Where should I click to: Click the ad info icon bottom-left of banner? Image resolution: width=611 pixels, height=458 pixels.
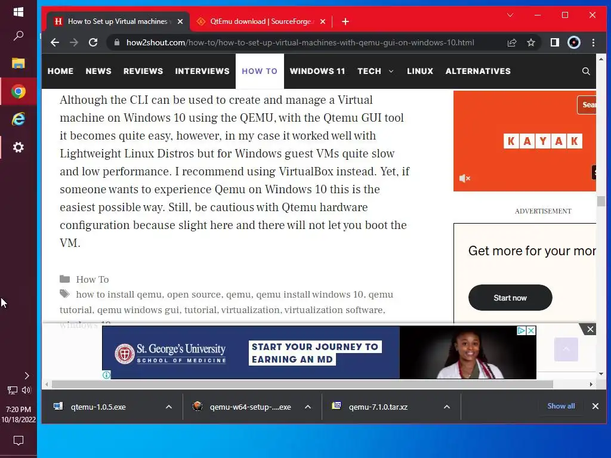pyautogui.click(x=106, y=375)
